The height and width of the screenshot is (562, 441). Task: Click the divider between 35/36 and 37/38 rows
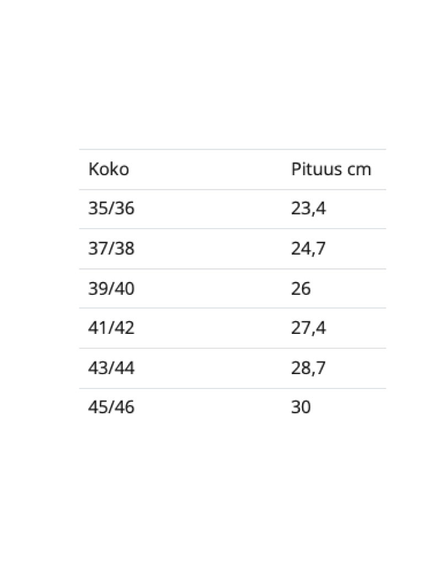(232, 229)
